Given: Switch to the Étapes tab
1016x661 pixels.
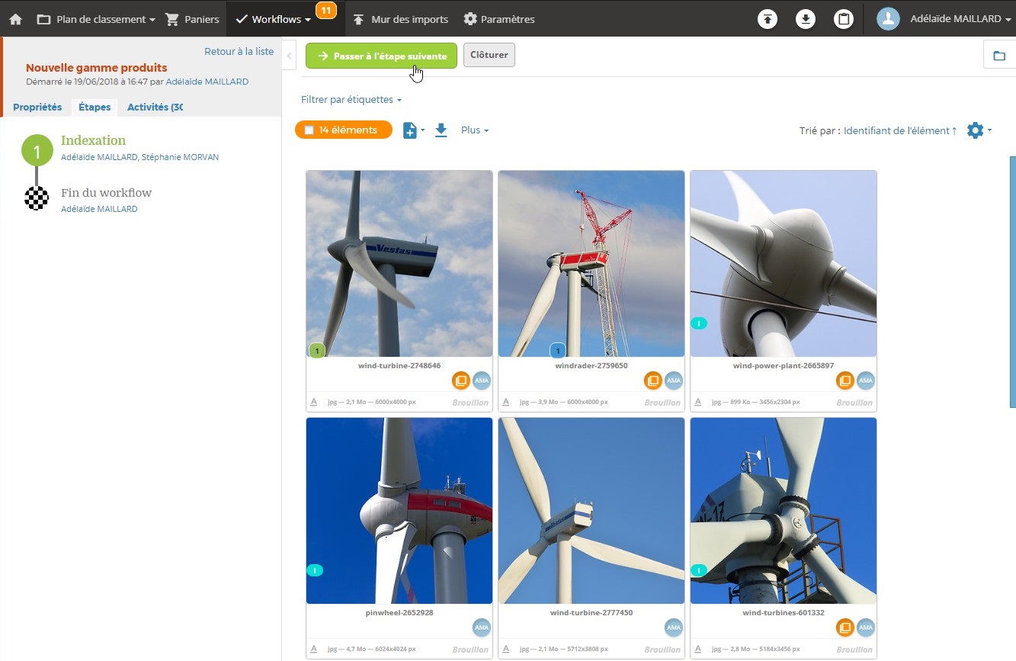Looking at the screenshot, I should [x=95, y=107].
